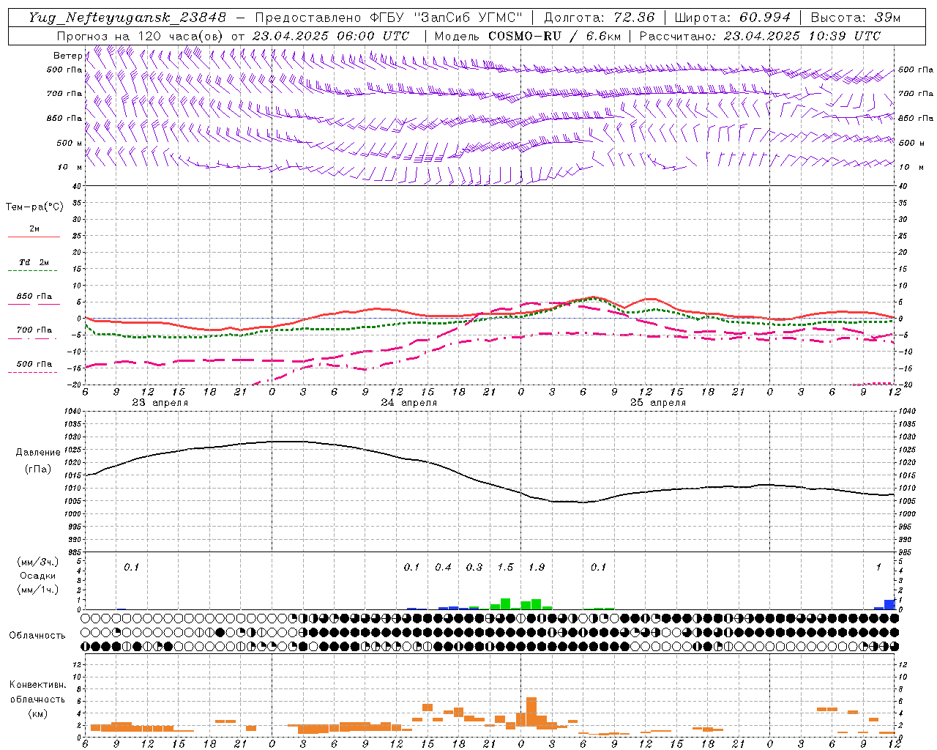Click the Давление pressure panel label
937x750 pixels.
click(x=38, y=453)
